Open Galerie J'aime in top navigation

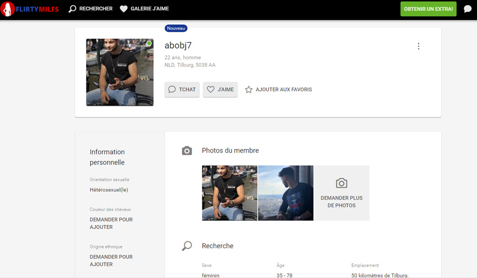pyautogui.click(x=150, y=9)
